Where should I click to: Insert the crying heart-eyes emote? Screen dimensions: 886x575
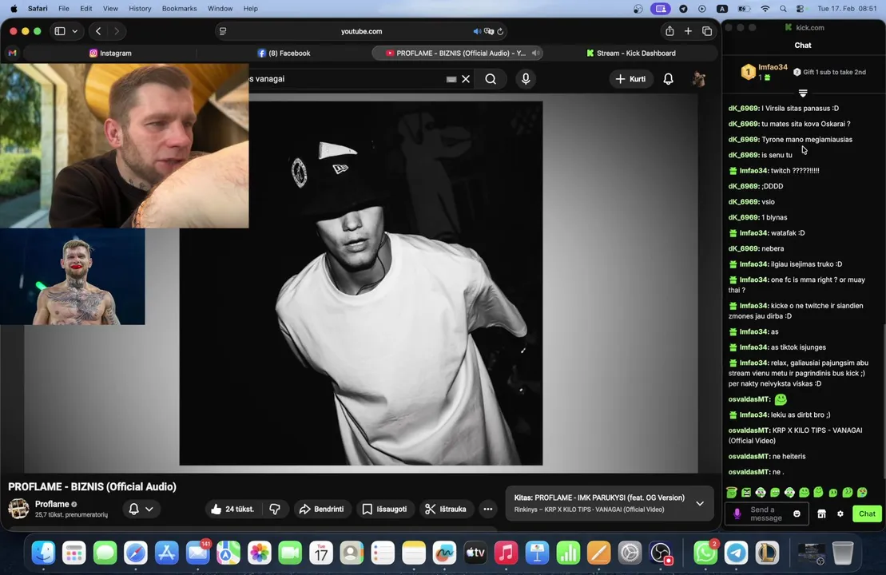[x=862, y=493]
